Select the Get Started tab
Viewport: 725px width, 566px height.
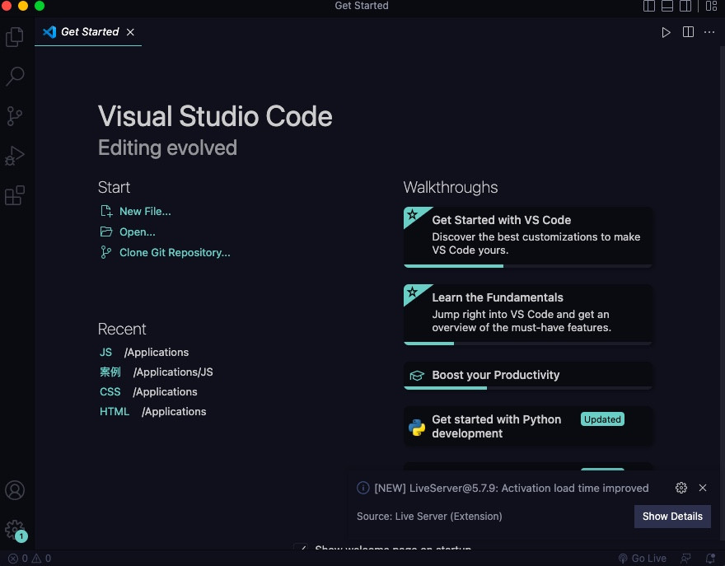89,32
